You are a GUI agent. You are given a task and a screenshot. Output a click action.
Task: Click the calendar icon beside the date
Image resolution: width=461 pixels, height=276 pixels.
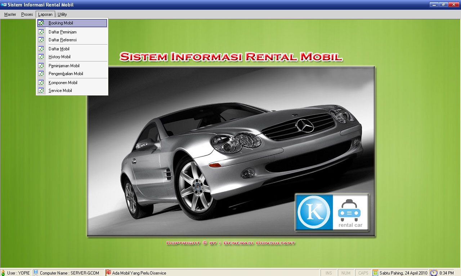[376, 273]
